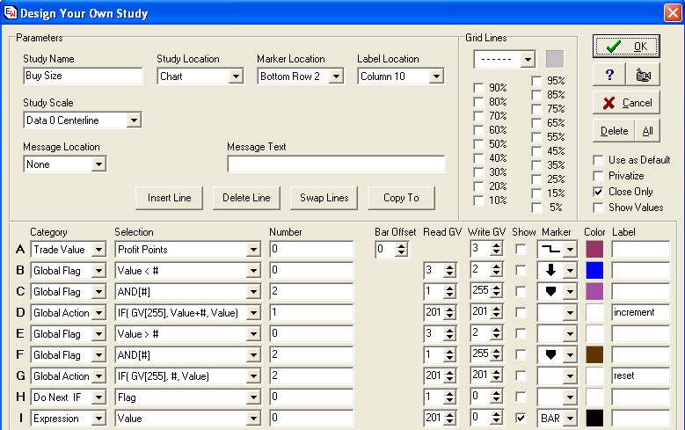
Task: Click the blue color swatch in row B
Action: click(594, 271)
